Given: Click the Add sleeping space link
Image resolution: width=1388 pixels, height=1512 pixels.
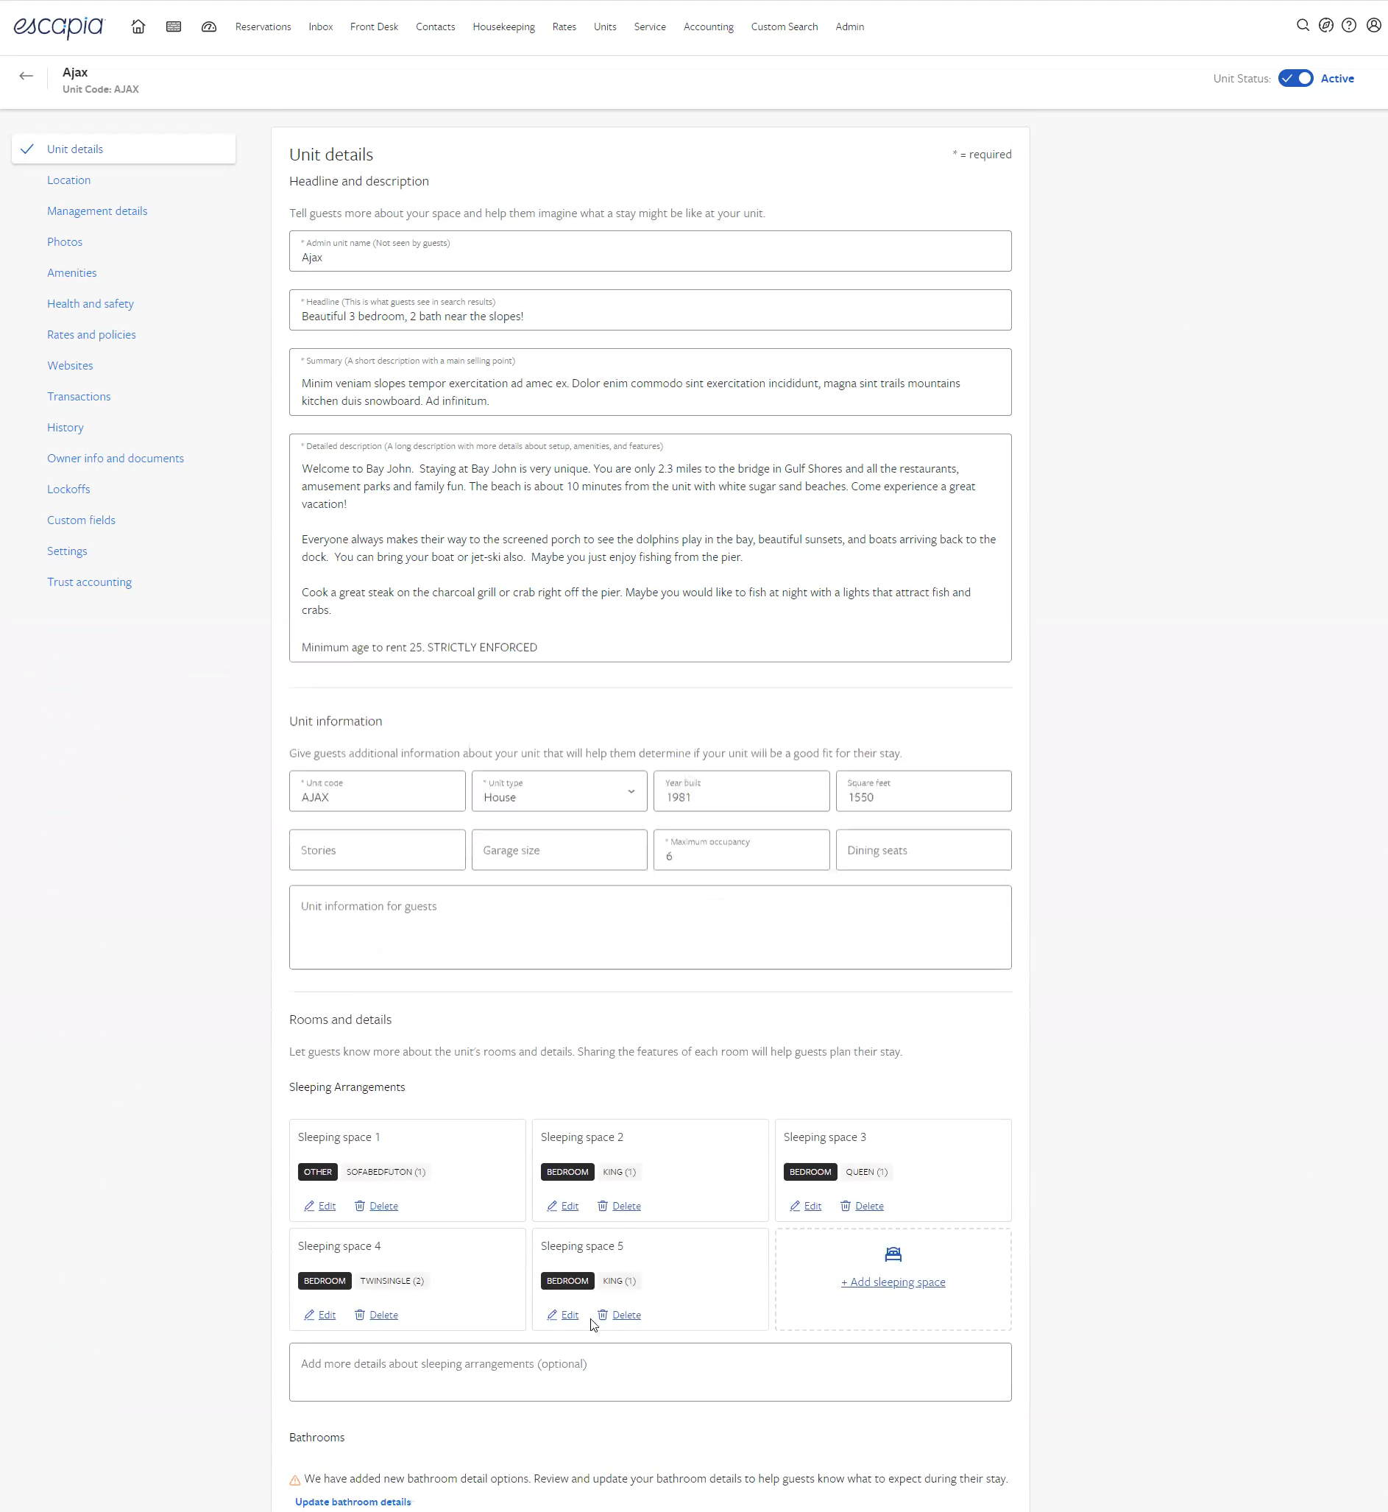Looking at the screenshot, I should tap(893, 1282).
